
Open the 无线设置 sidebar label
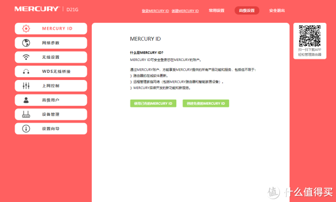coord(50,57)
